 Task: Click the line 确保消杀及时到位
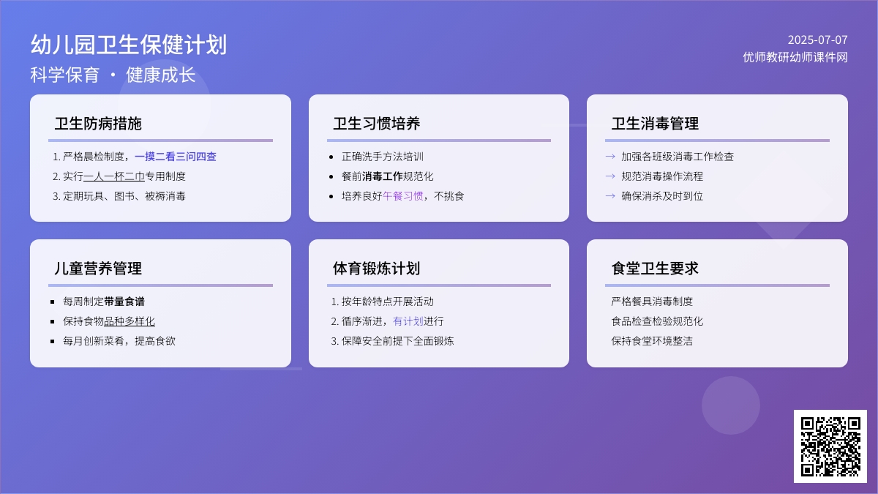point(662,196)
